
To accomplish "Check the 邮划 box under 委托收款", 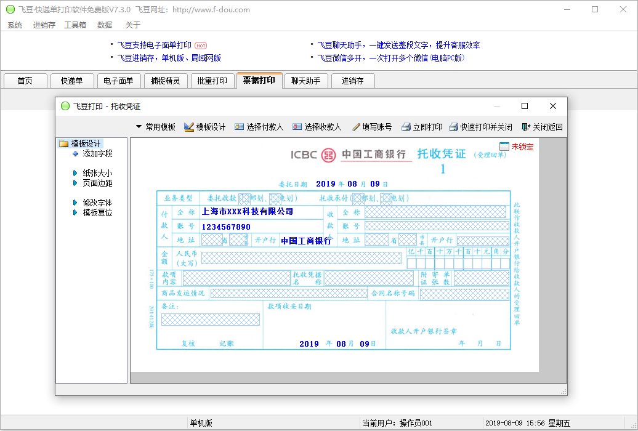I will (244, 198).
